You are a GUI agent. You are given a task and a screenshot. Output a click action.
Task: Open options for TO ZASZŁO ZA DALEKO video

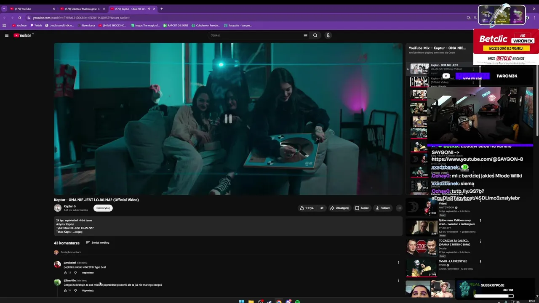pyautogui.click(x=480, y=241)
